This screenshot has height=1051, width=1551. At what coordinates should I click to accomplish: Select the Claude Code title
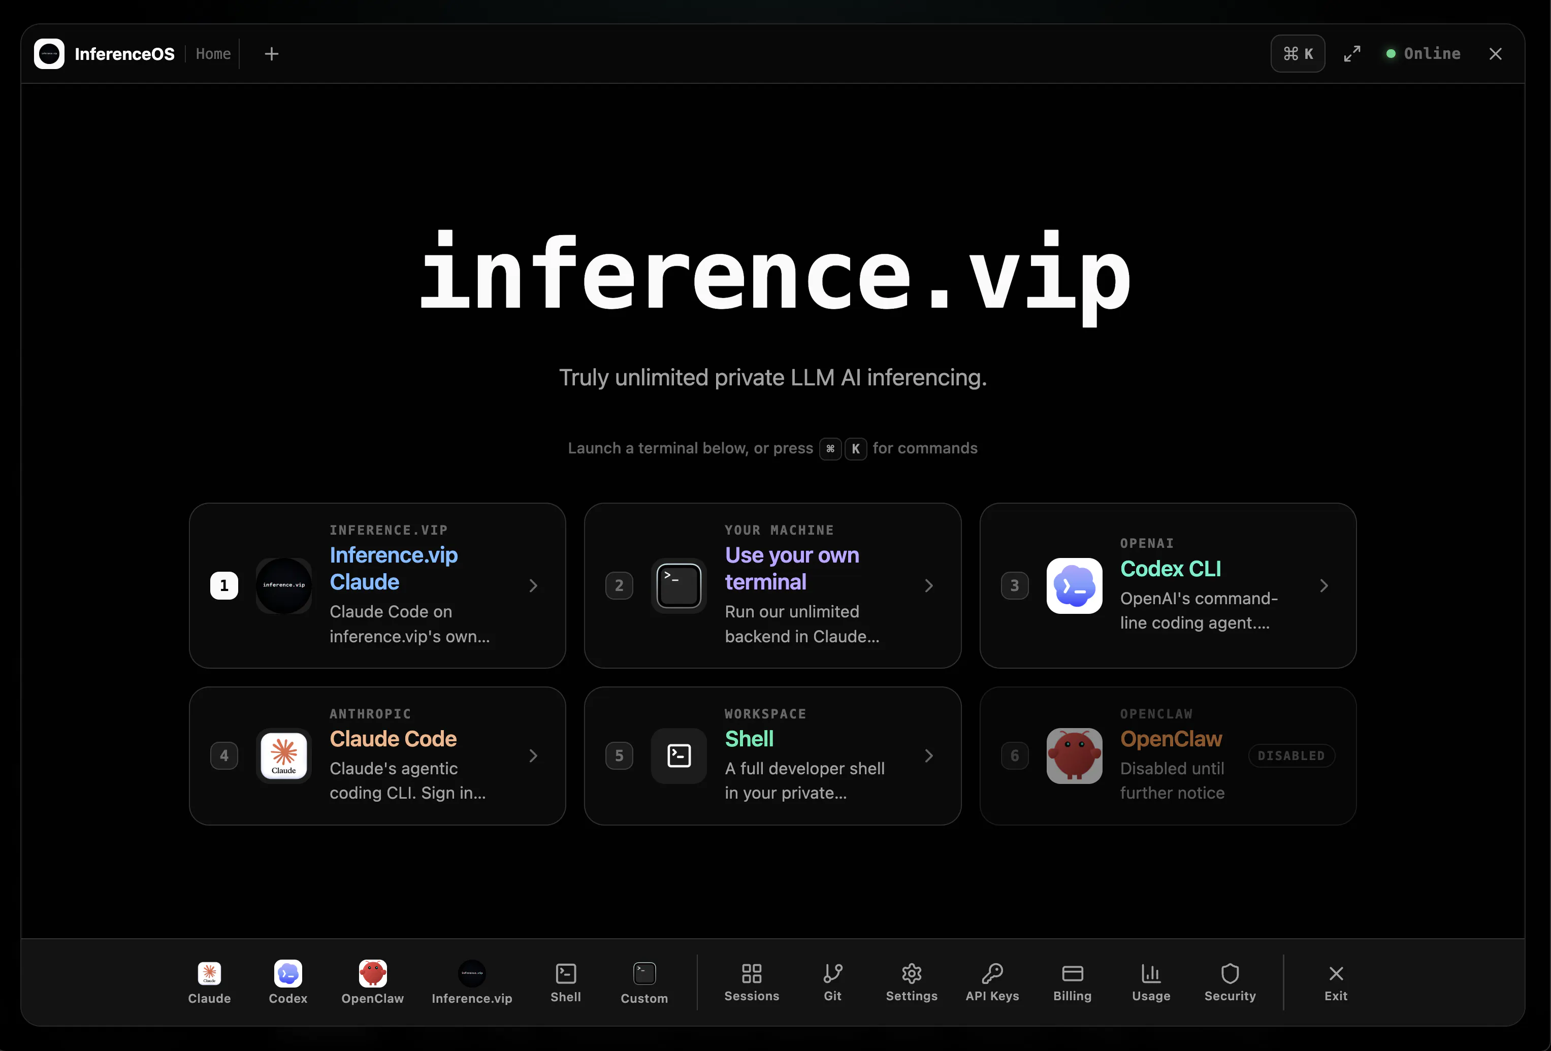[x=393, y=739]
